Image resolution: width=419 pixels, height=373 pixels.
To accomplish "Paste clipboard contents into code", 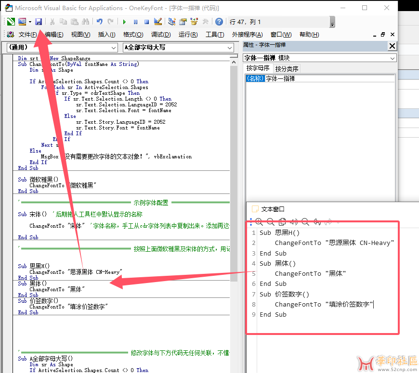I will (75, 22).
